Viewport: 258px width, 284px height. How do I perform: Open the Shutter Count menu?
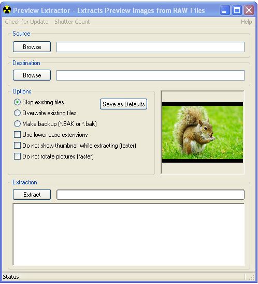(72, 22)
